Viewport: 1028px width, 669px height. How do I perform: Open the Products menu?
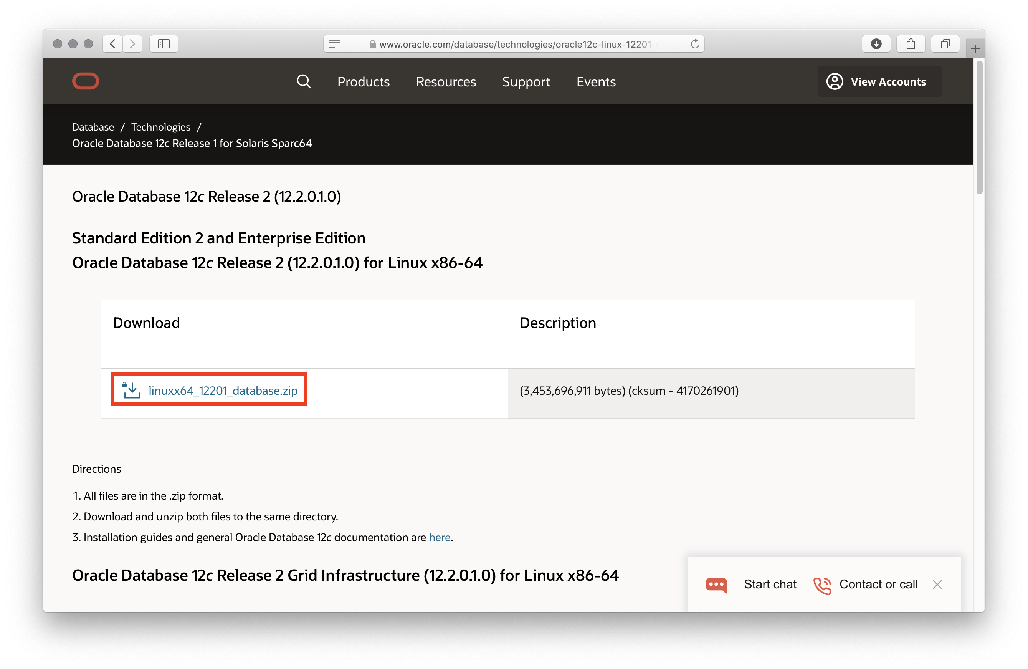pyautogui.click(x=363, y=82)
